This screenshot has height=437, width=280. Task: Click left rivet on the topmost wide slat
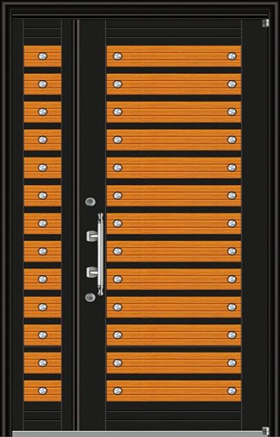(x=118, y=56)
